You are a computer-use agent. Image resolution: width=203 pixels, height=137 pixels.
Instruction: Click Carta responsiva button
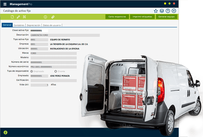tap(117, 17)
